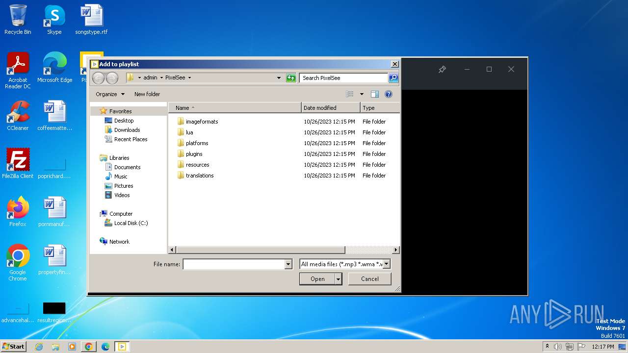Refresh the PixelSee folder view
Screen dimensions: 628x353
pos(291,78)
